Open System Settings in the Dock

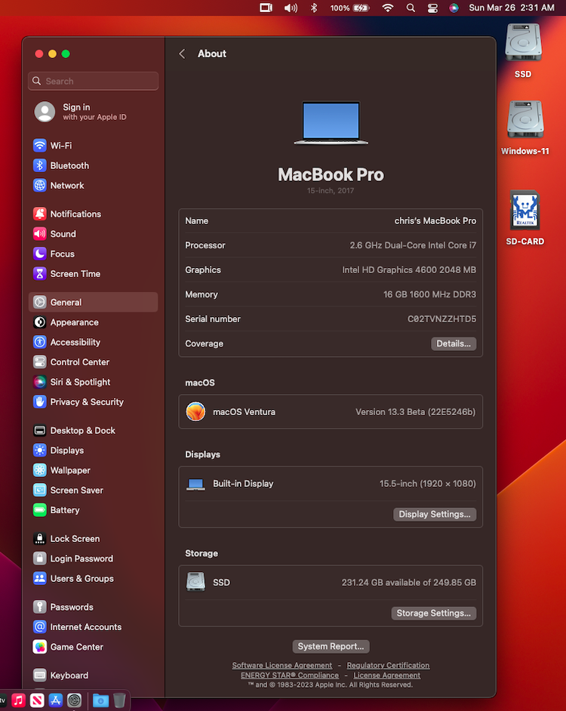75,700
